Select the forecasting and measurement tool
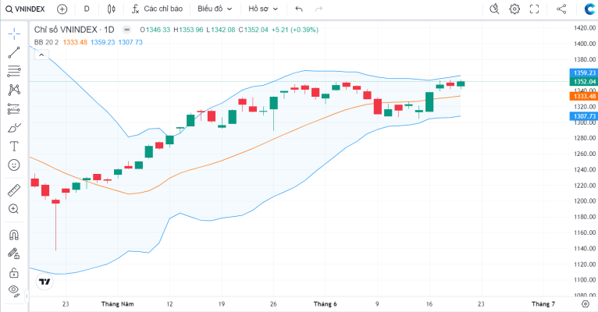 point(14,109)
